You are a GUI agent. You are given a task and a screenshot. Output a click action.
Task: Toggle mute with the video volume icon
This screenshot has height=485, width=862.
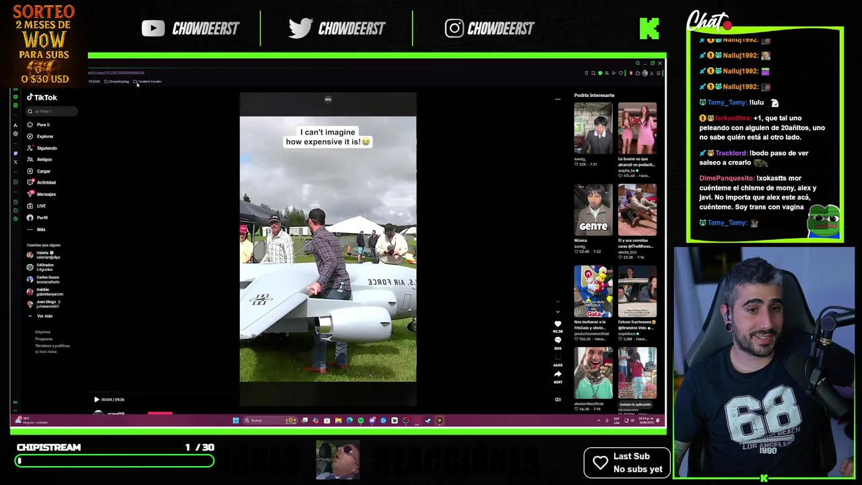[x=558, y=399]
